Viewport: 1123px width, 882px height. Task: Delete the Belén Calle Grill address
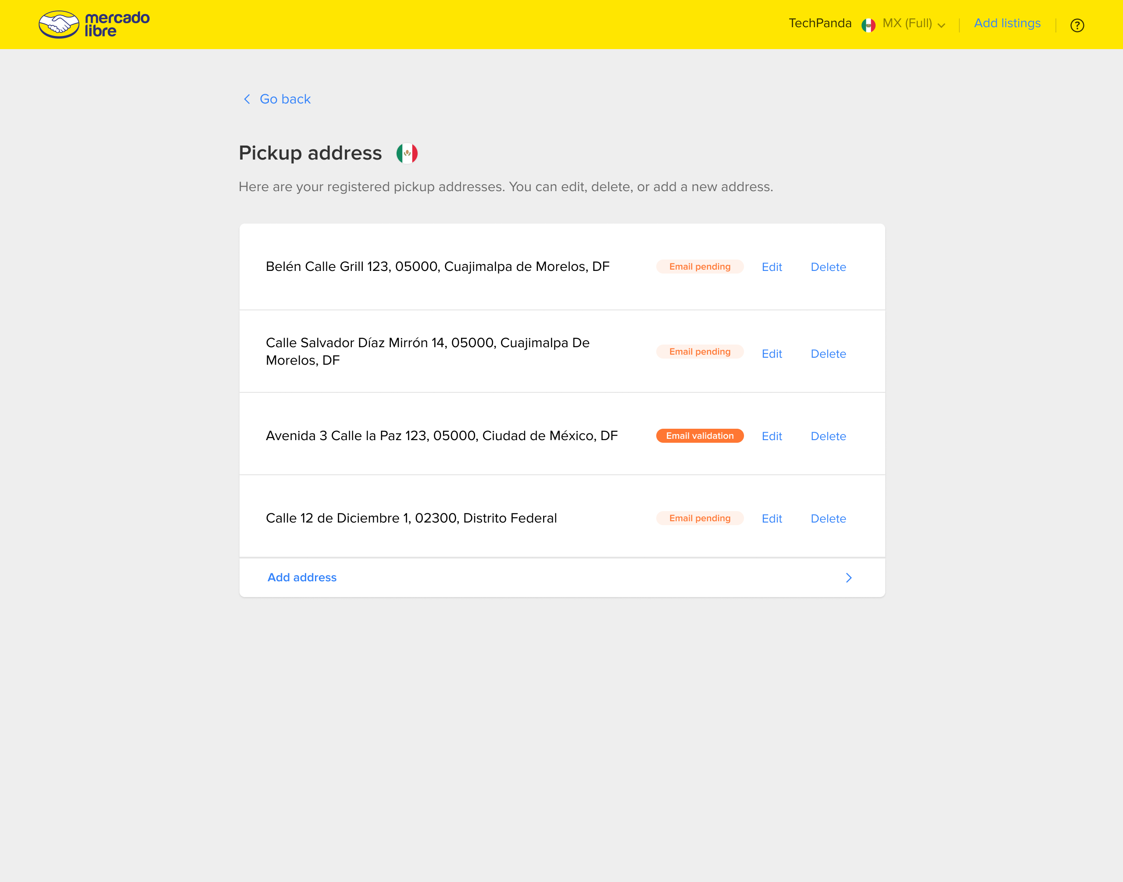point(828,267)
